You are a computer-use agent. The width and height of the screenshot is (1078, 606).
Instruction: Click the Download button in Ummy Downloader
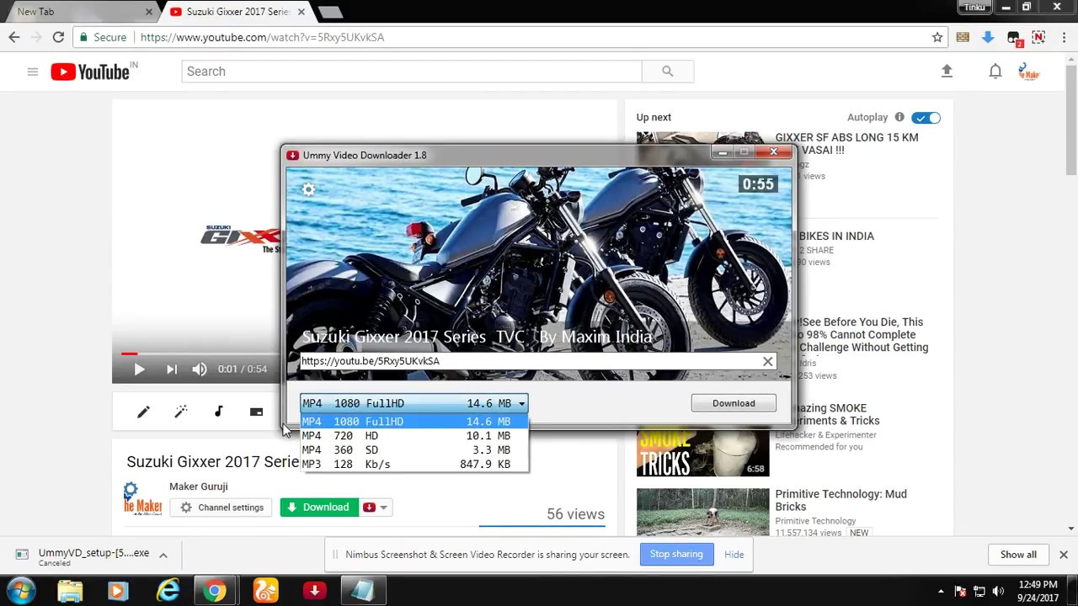coord(734,403)
